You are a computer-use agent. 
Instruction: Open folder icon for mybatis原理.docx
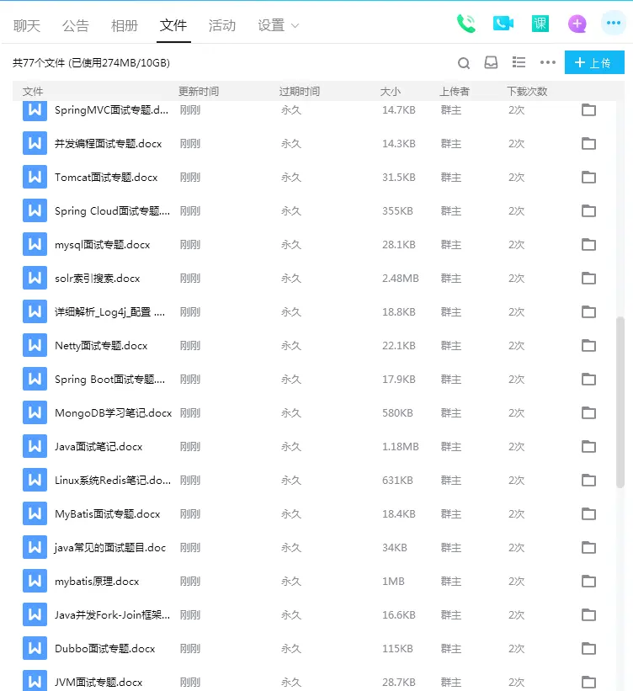pos(588,581)
